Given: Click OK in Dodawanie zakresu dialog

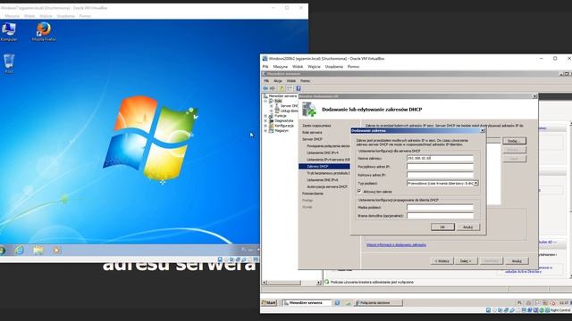Looking at the screenshot, I should coord(442,226).
